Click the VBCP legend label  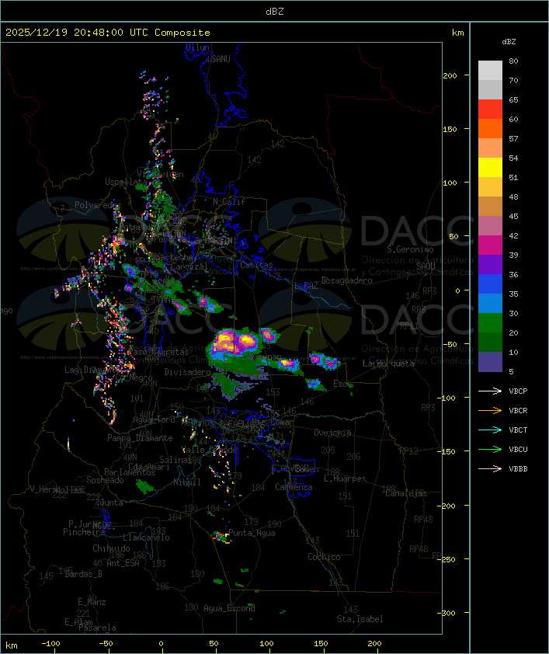(x=518, y=391)
